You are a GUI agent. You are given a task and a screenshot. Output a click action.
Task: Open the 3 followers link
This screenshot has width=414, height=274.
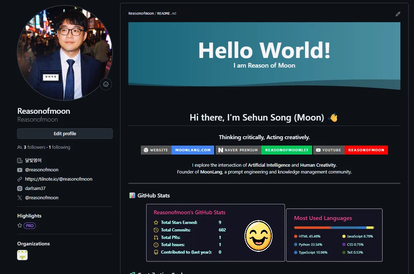coord(35,147)
